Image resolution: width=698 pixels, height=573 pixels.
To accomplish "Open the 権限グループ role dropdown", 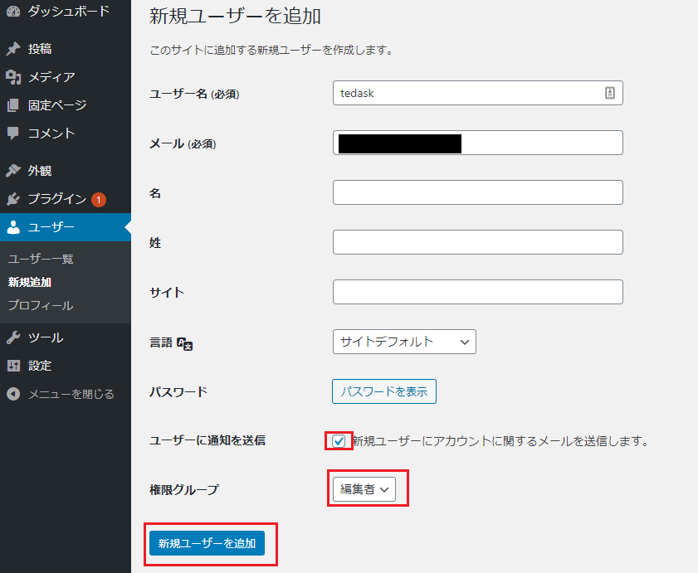I will click(363, 489).
